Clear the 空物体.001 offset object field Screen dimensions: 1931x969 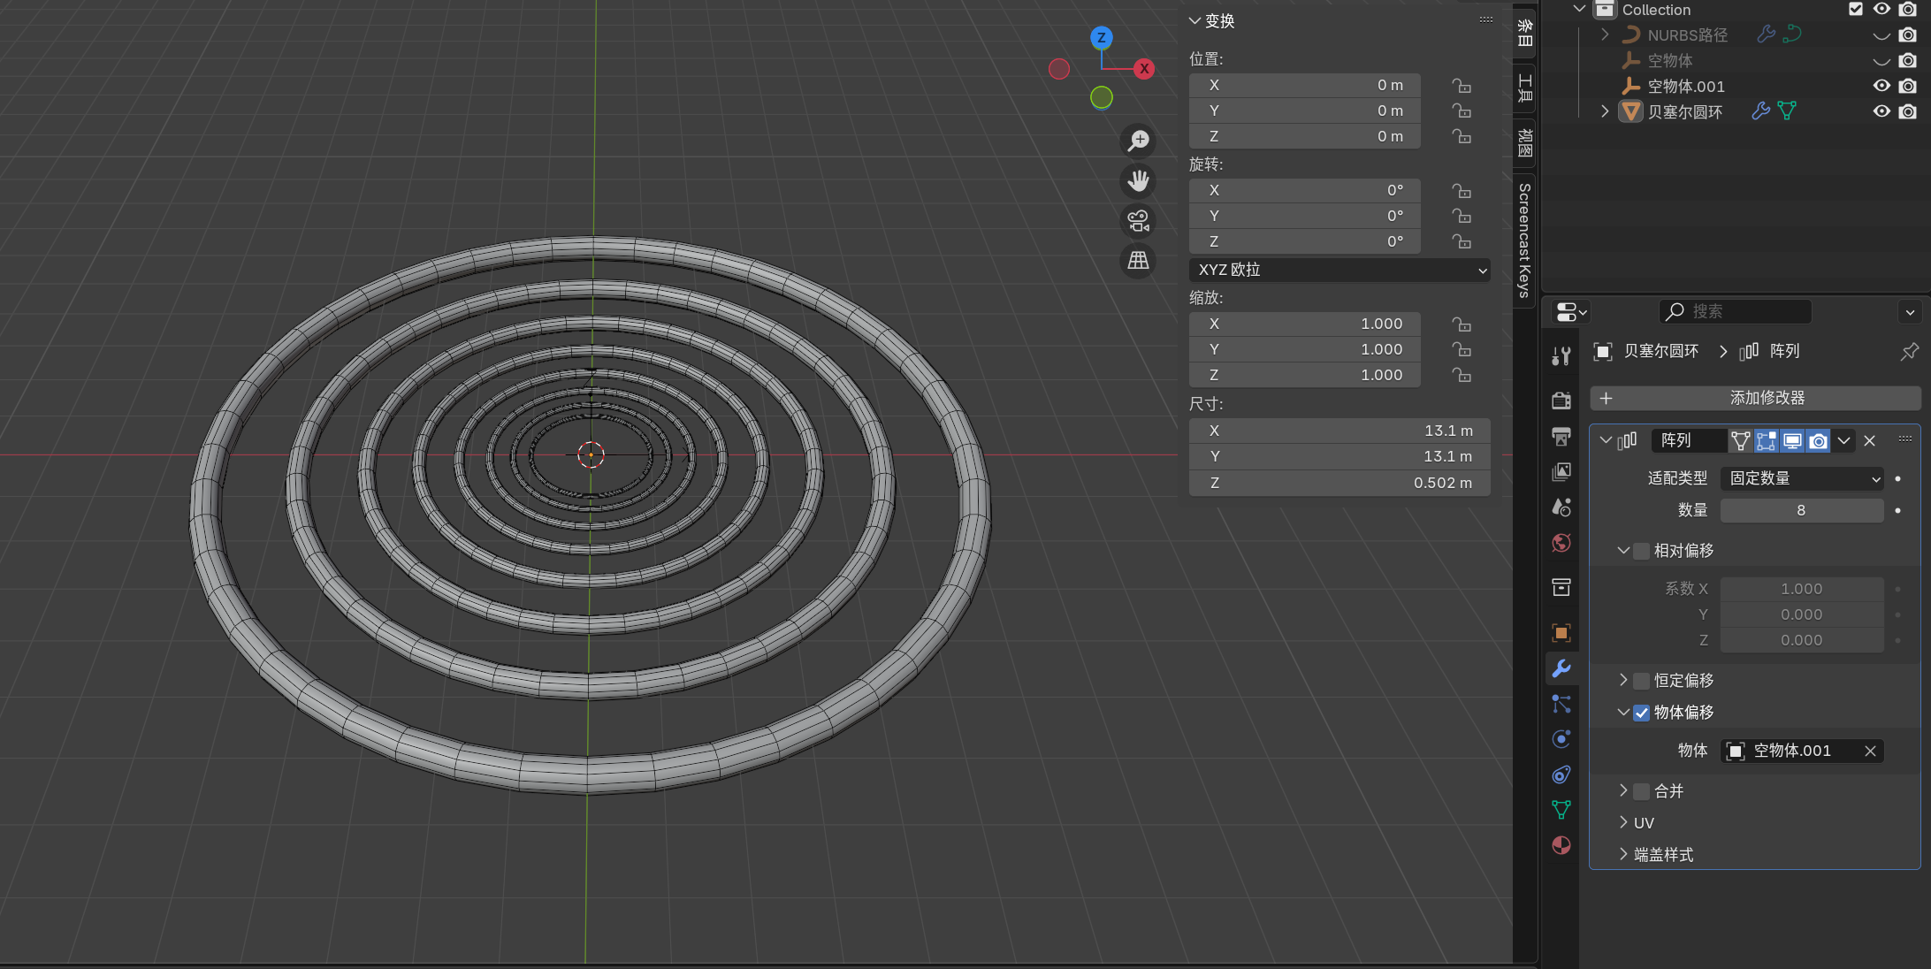[1870, 751]
